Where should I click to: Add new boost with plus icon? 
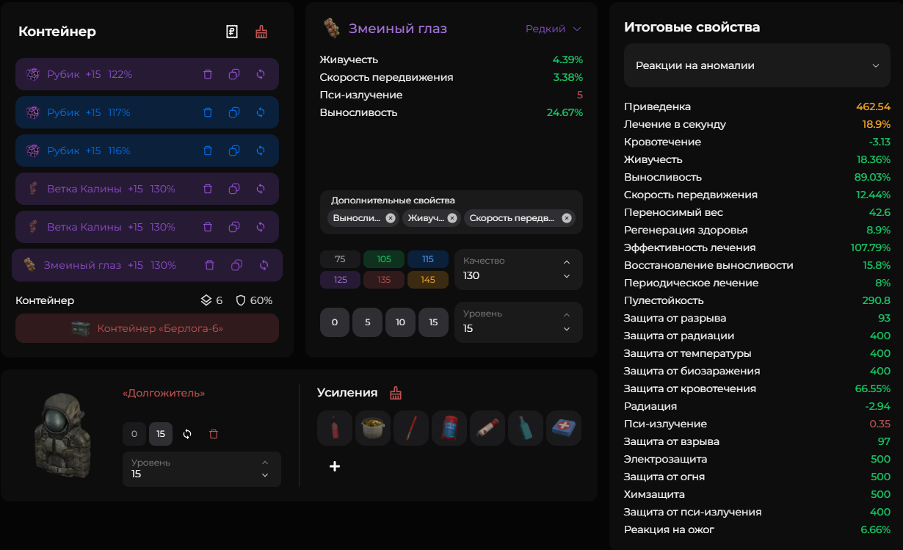tap(335, 466)
